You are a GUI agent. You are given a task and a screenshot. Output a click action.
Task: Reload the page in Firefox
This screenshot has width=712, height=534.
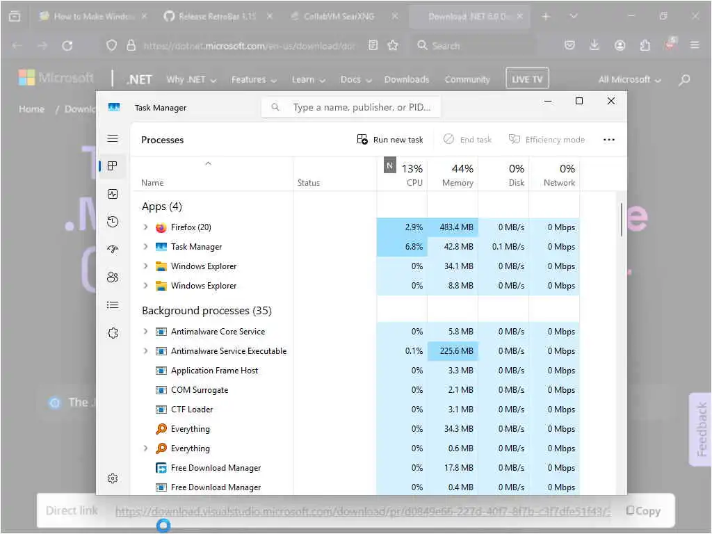67,45
